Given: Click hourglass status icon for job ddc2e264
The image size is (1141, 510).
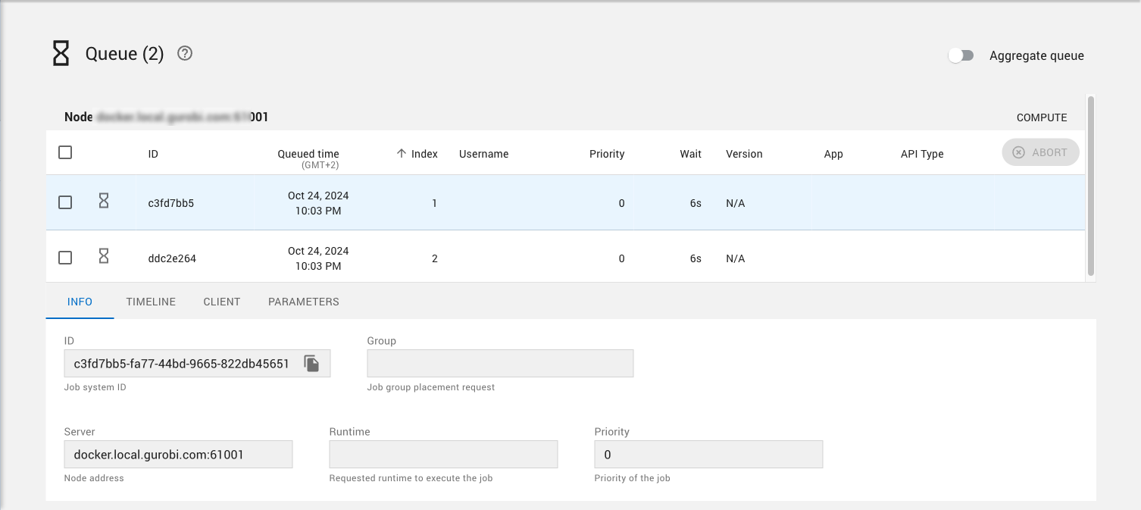Looking at the screenshot, I should [x=104, y=256].
